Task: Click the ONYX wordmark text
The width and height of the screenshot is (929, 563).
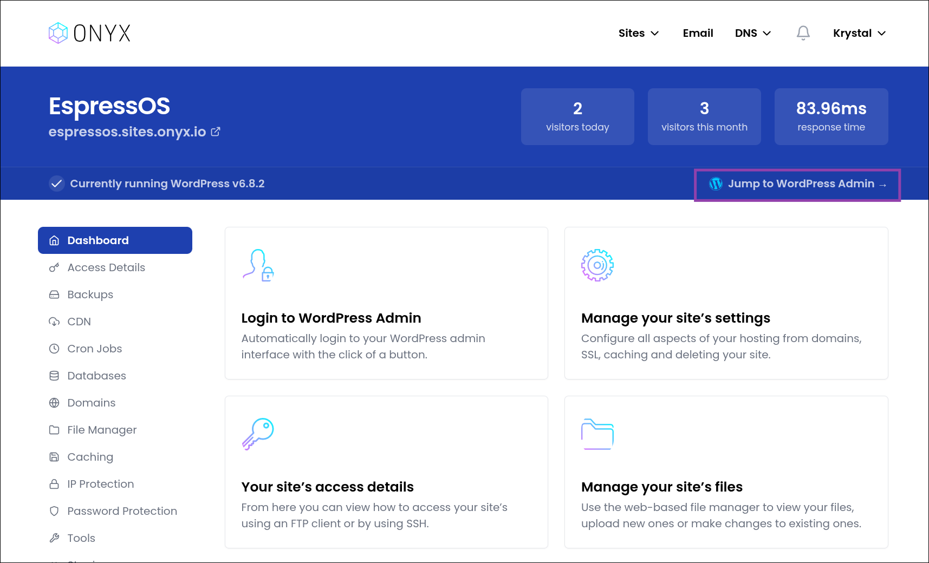Action: pos(102,34)
